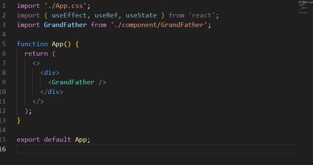The width and height of the screenshot is (313, 165).
Task: Click the closing </div> tag
Action: (52, 92)
